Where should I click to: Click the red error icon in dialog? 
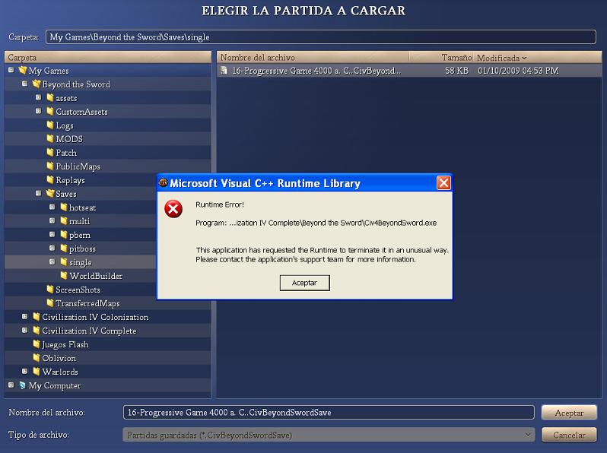point(173,209)
